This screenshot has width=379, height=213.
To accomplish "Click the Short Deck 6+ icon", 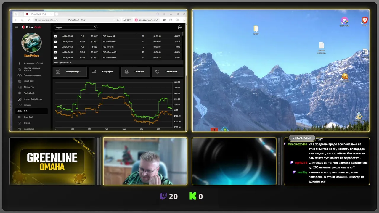I will (20, 117).
